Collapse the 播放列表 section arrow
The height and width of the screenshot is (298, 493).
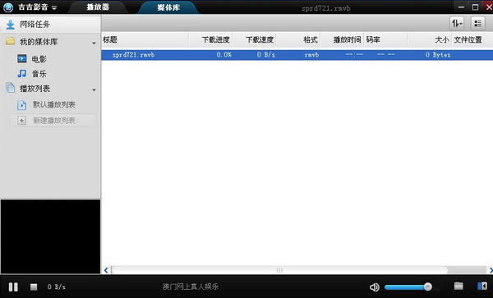(94, 90)
